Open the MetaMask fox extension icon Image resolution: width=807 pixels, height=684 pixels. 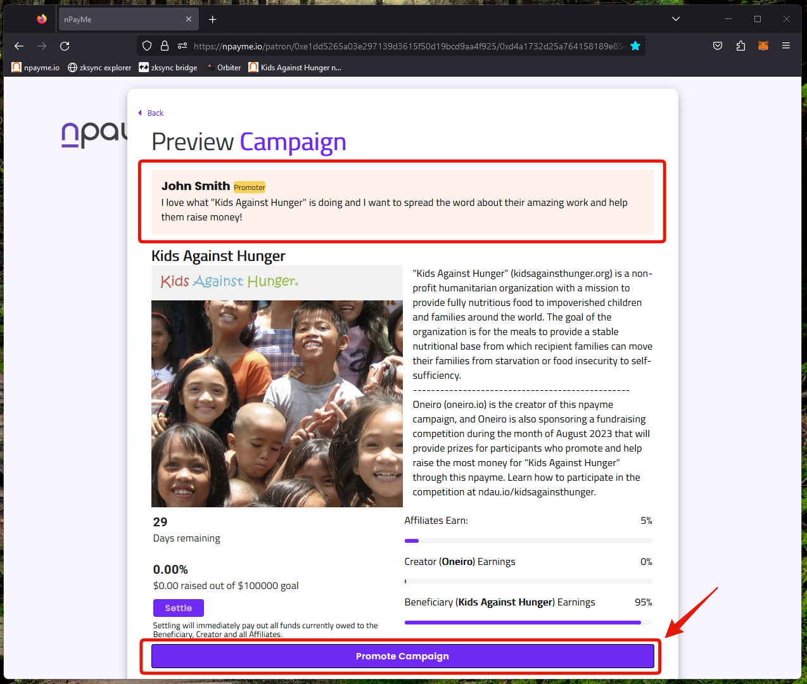pos(763,46)
